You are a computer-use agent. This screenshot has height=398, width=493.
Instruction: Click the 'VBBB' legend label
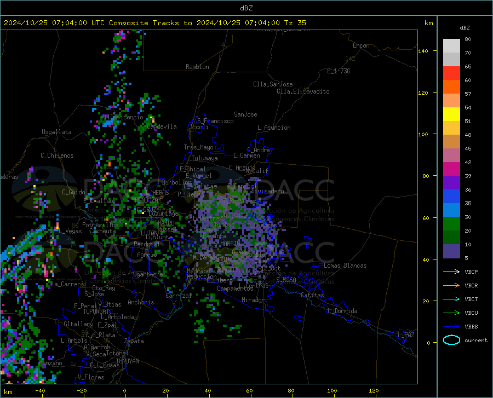pos(471,327)
